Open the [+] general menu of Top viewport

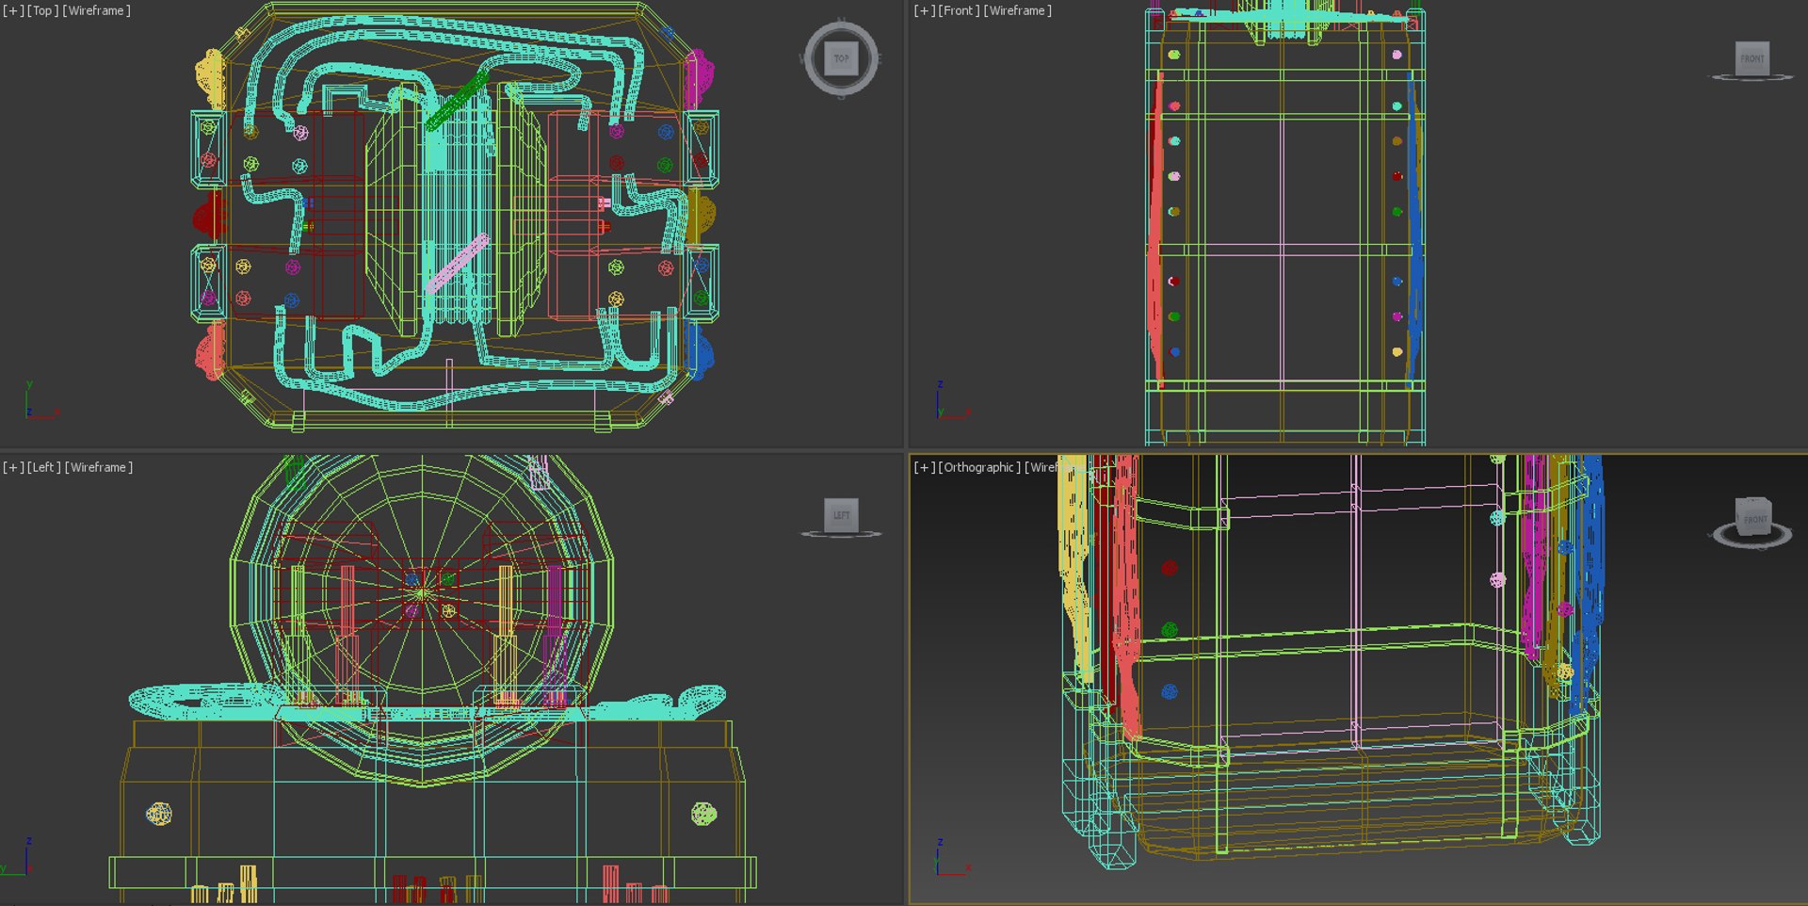13,10
